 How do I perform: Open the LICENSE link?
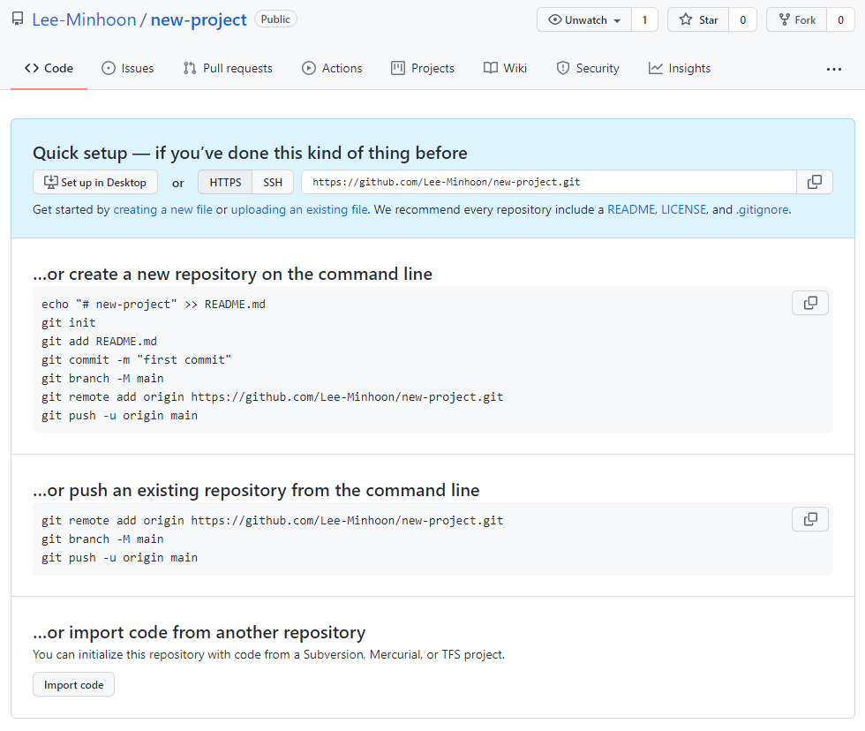(x=683, y=209)
